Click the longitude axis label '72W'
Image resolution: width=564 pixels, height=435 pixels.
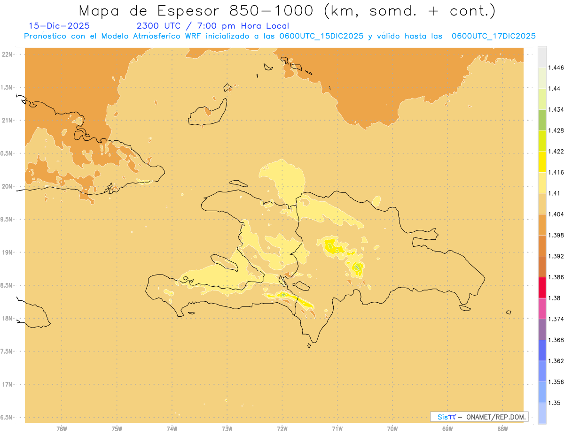click(x=282, y=428)
